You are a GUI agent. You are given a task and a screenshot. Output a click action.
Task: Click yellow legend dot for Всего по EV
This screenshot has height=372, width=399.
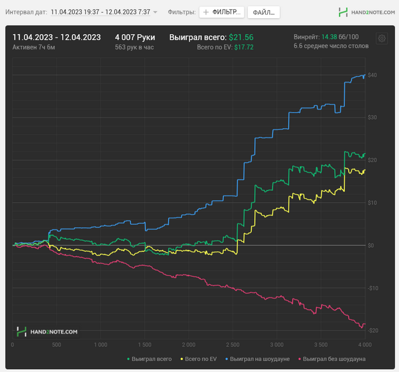182,359
